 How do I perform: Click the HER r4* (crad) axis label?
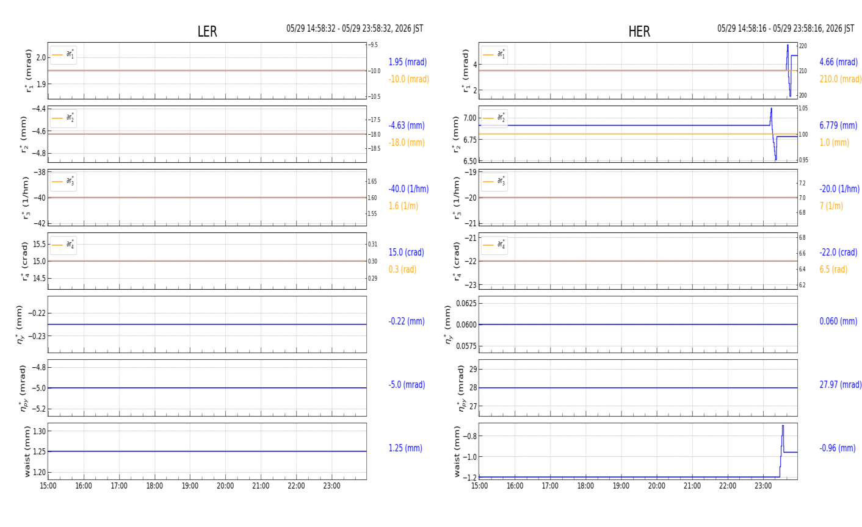[x=457, y=261]
